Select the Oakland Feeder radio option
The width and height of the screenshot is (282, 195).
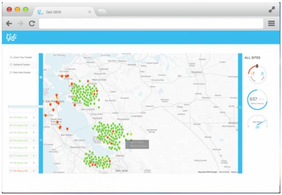tap(11, 65)
